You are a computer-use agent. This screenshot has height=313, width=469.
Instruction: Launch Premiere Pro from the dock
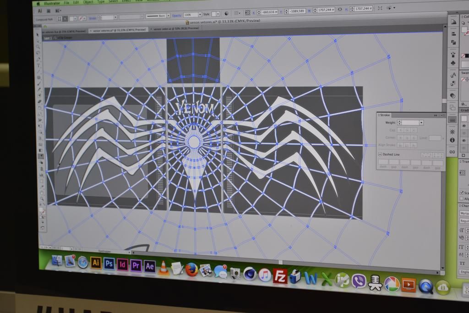click(x=136, y=265)
